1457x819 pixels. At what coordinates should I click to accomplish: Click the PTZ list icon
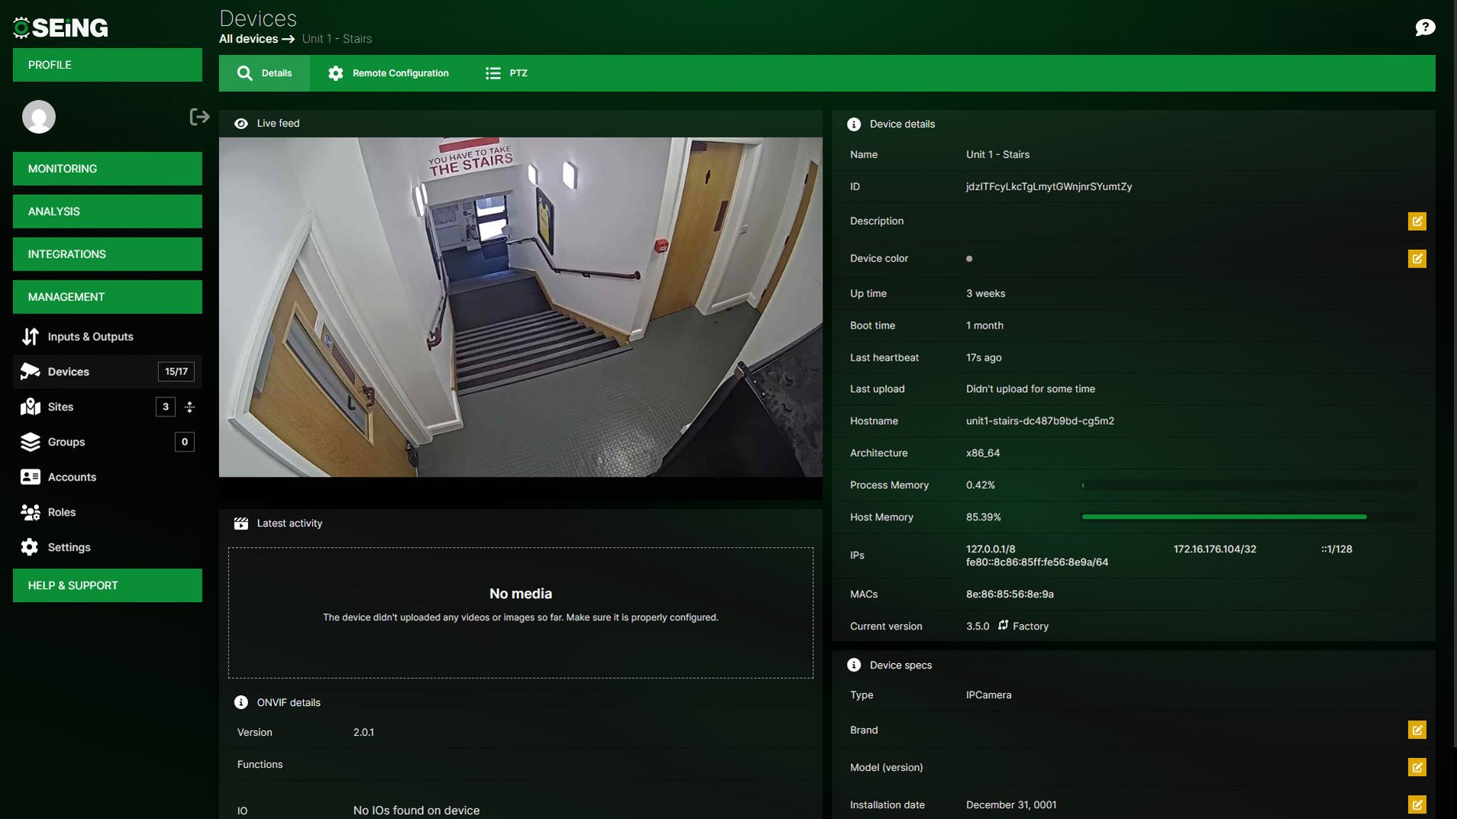tap(493, 73)
